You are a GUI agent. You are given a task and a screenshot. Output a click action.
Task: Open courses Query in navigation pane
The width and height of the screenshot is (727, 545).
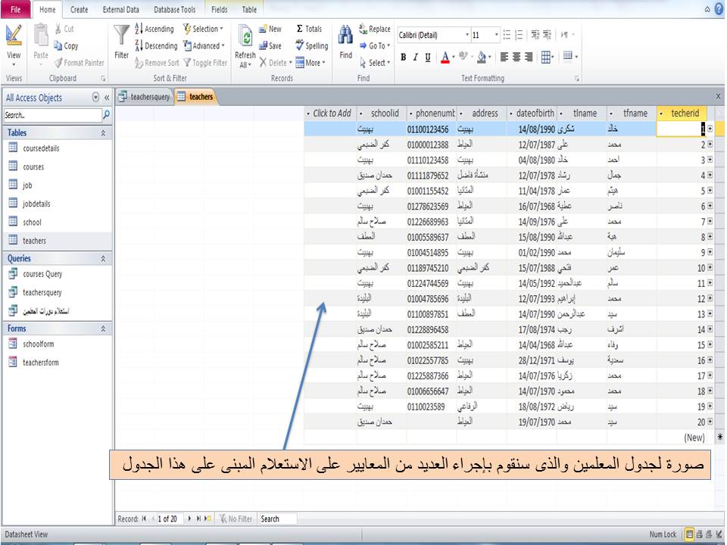tap(42, 274)
